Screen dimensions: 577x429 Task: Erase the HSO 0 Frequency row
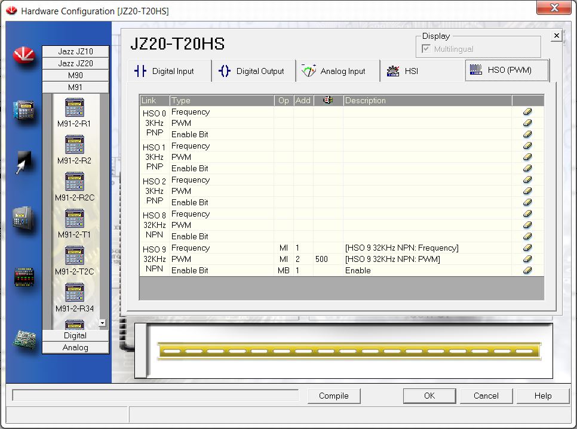527,112
